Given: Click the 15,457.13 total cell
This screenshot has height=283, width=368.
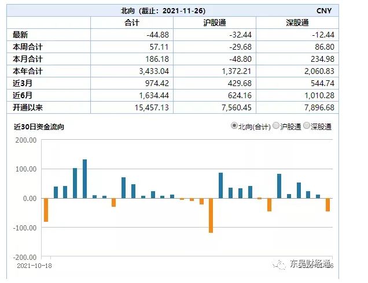Looking at the screenshot, I should coord(131,108).
